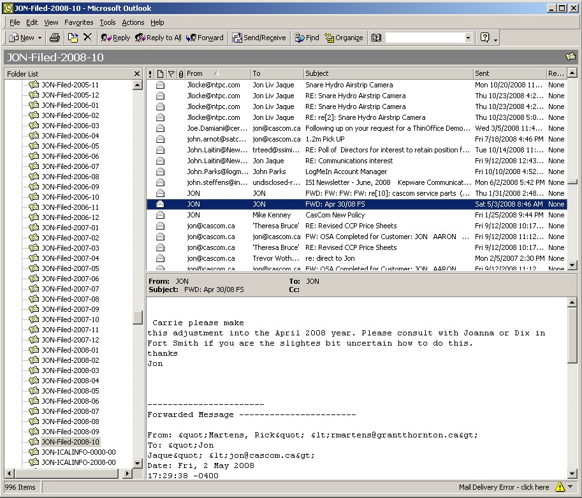Viewport: 582px width, 498px height.
Task: Open the Favorites menu
Action: pyautogui.click(x=78, y=22)
